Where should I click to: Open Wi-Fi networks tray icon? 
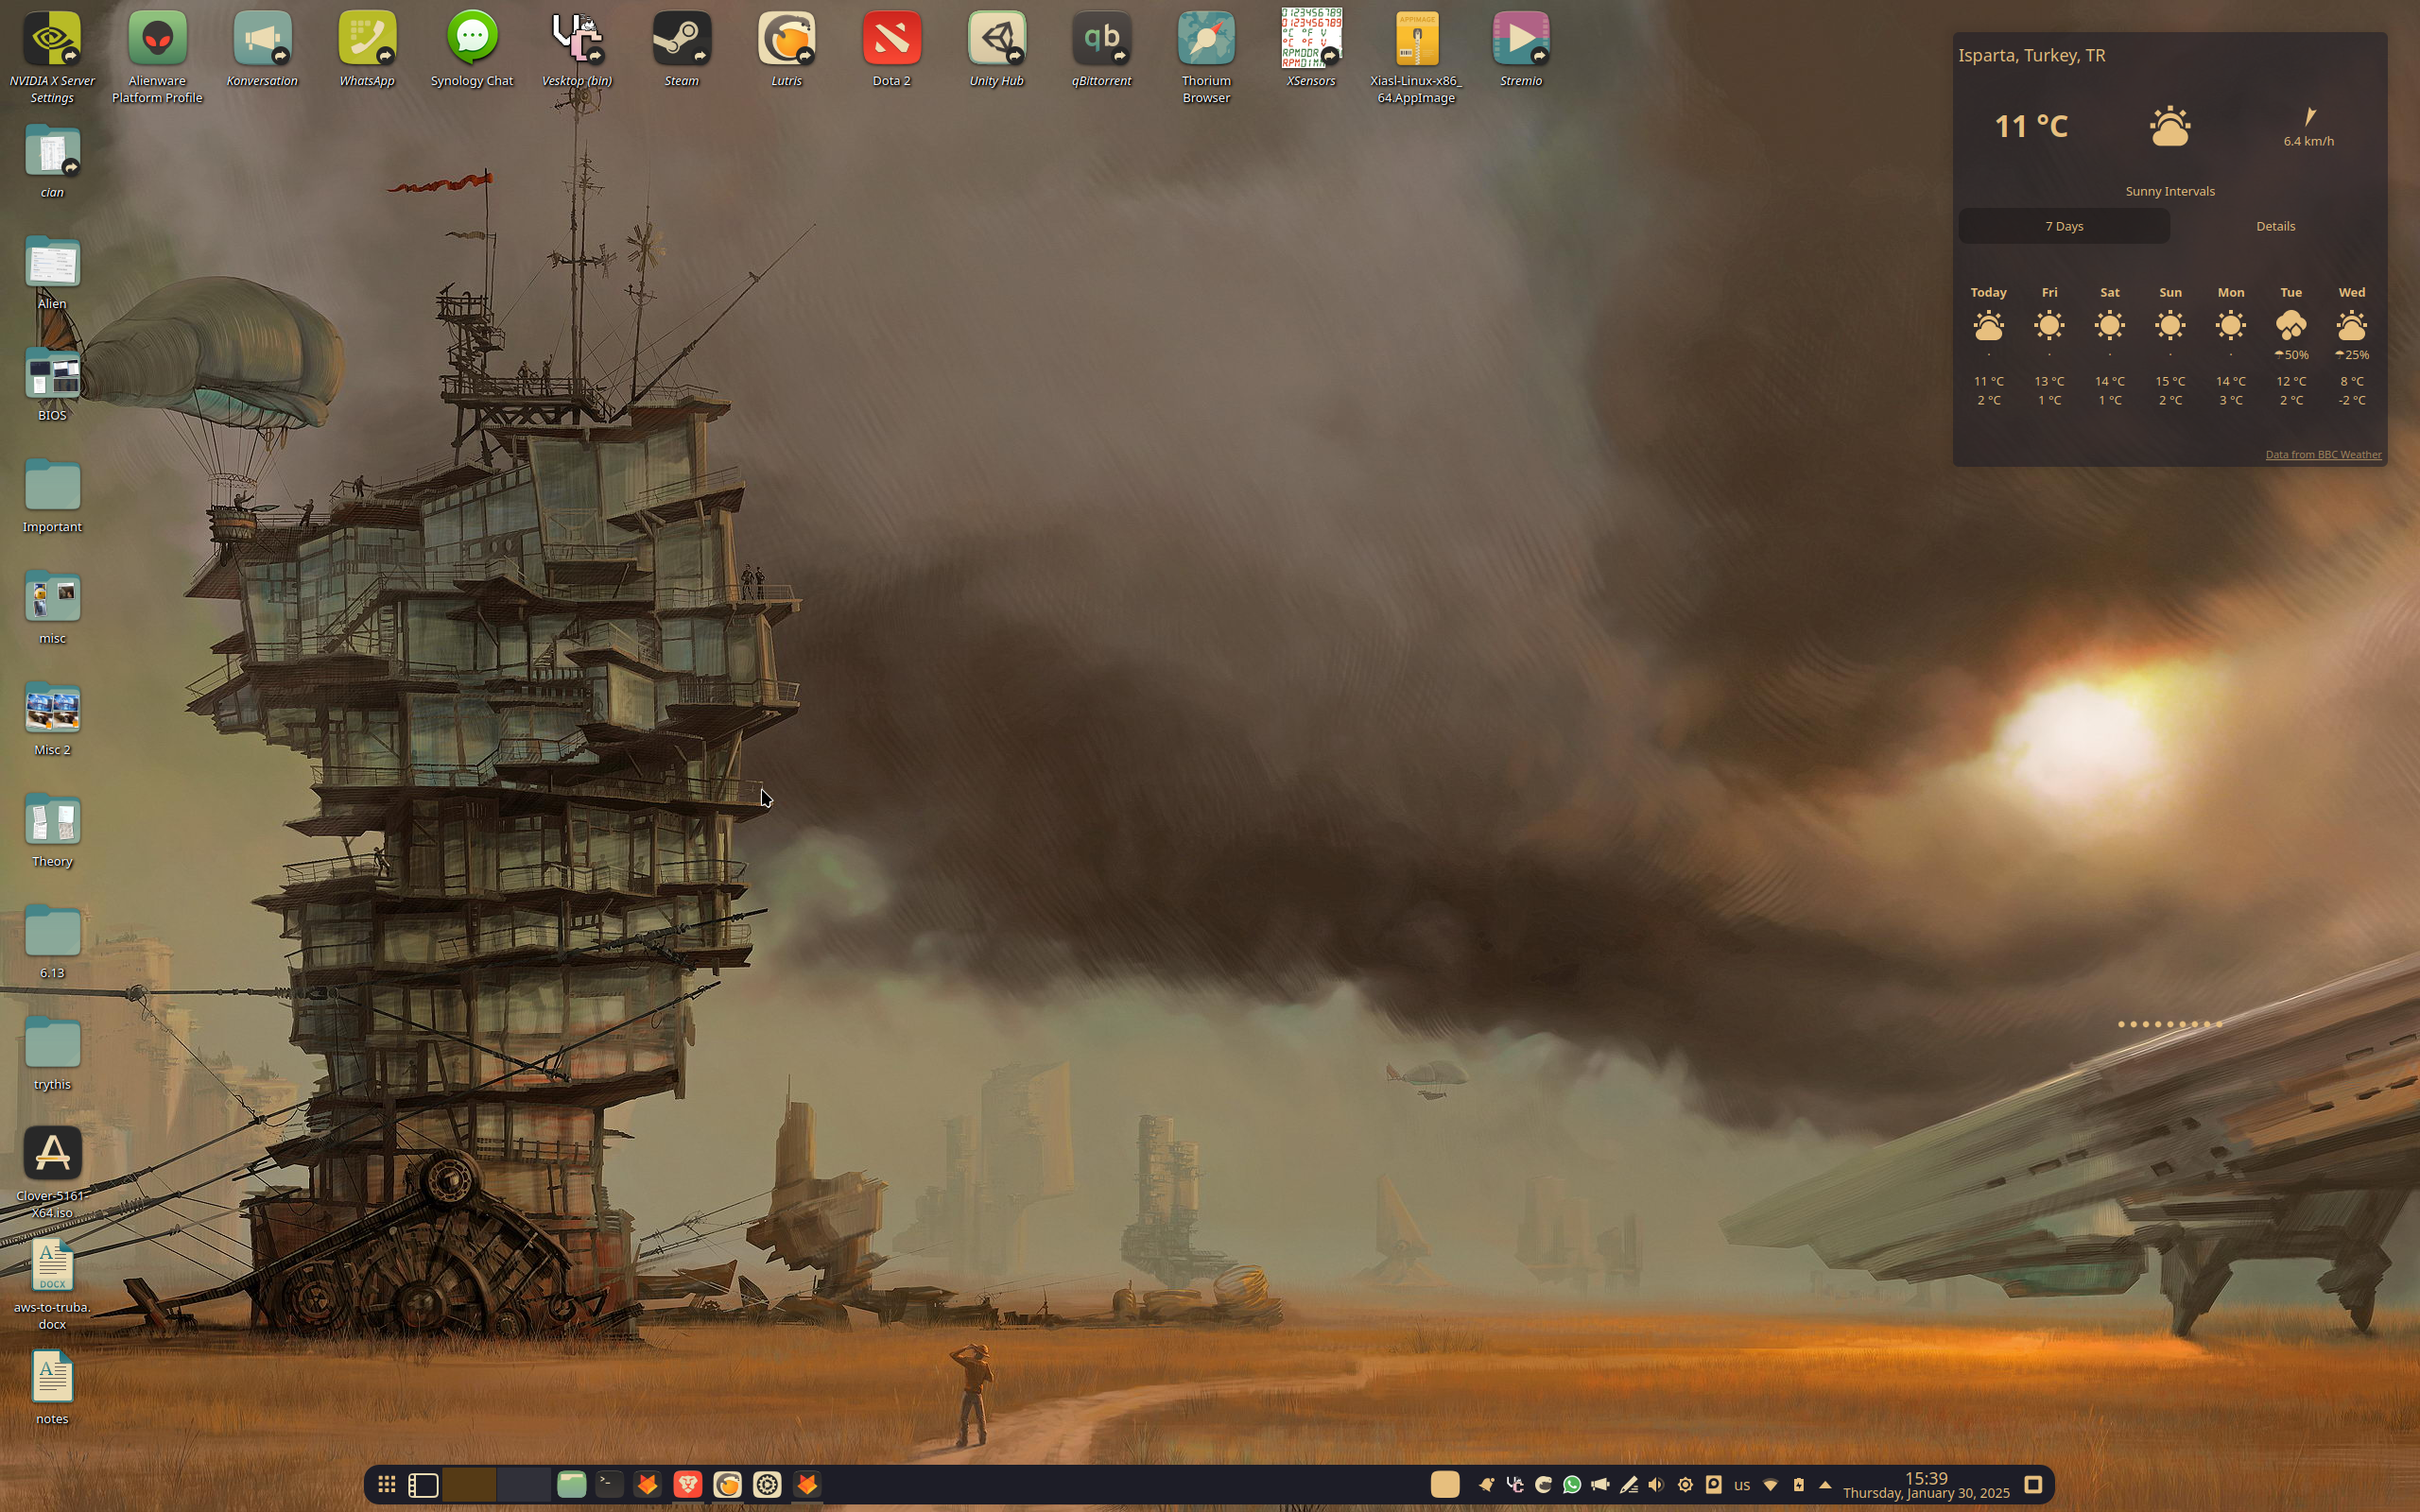click(1770, 1485)
